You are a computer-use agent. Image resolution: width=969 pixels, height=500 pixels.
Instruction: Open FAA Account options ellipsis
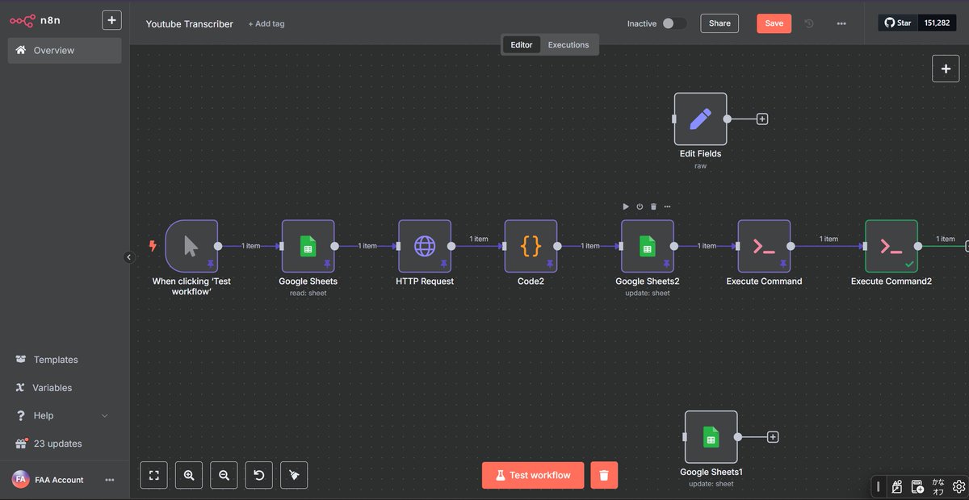click(x=110, y=480)
